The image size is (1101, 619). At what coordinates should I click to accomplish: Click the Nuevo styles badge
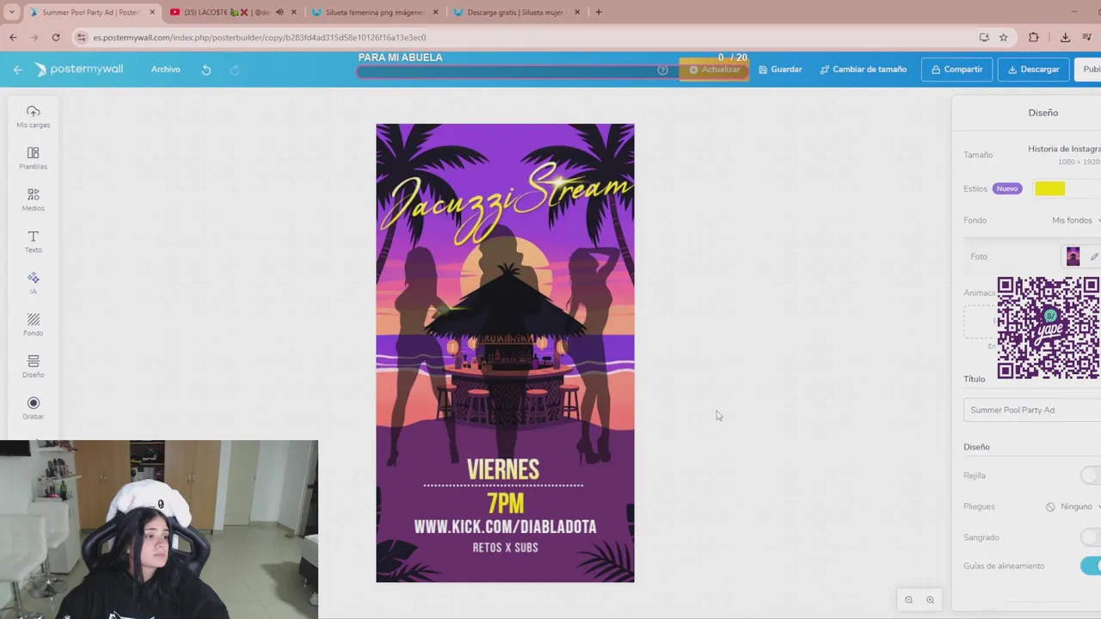click(x=1007, y=188)
